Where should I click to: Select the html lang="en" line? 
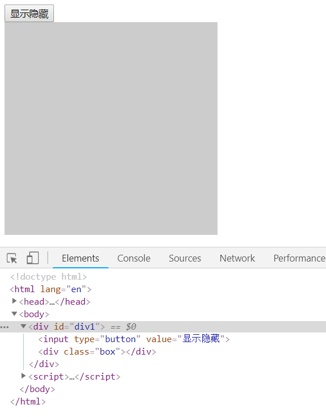tap(51, 289)
